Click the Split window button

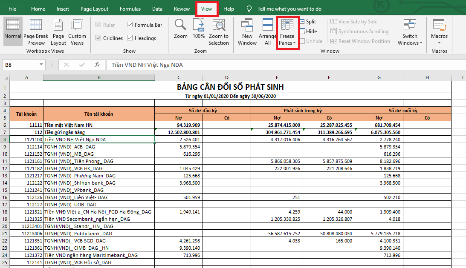[307, 22]
